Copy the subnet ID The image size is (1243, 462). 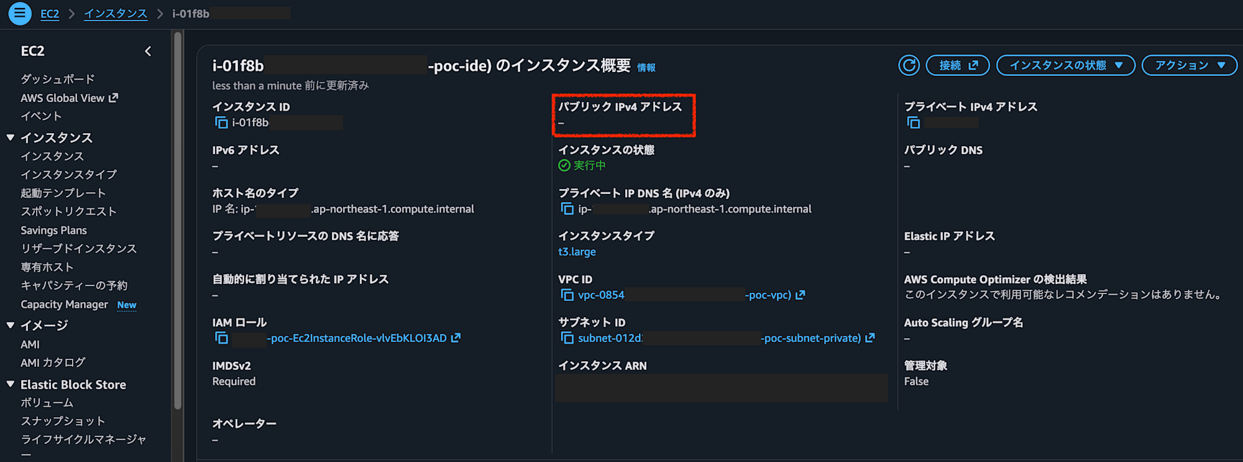pos(567,338)
